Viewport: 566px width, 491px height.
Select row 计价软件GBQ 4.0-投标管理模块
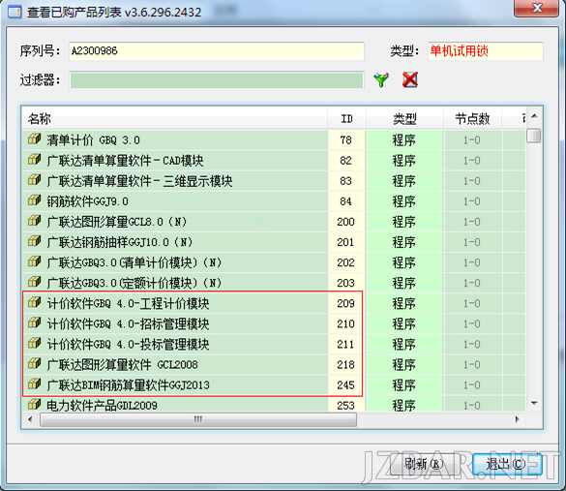pyautogui.click(x=274, y=344)
